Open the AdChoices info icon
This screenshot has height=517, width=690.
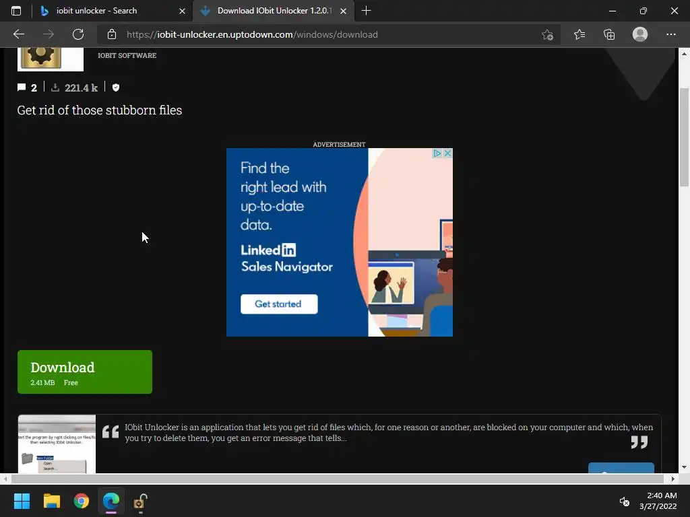point(437,153)
